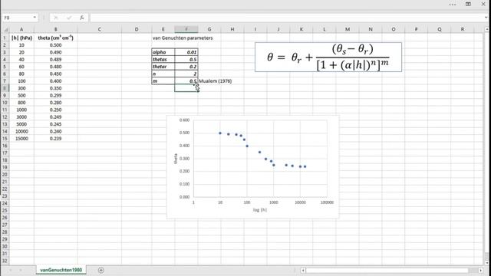
Task: Select row 16 header
Action: click(x=5, y=146)
